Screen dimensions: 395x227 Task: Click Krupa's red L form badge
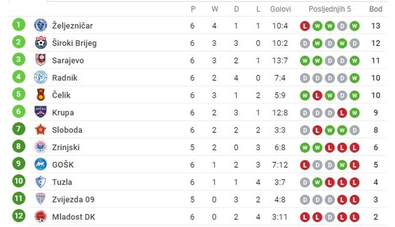pyautogui.click(x=342, y=113)
